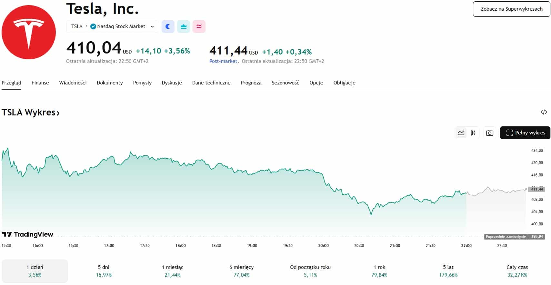Click Zobacz na Superwykresach button

[x=511, y=9]
